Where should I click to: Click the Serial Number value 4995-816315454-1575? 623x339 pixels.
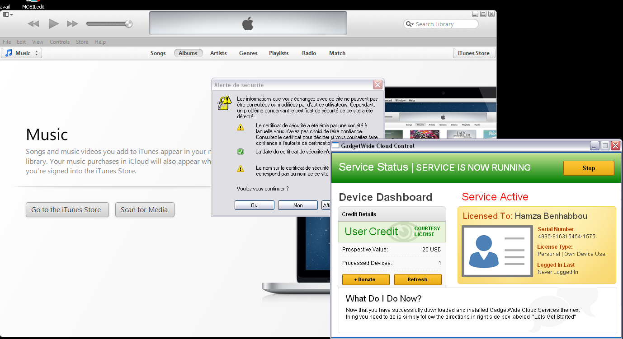[566, 237]
